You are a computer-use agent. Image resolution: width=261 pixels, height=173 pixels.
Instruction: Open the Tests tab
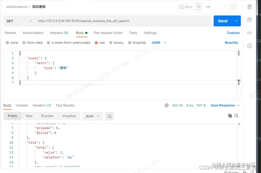pyautogui.click(x=133, y=33)
